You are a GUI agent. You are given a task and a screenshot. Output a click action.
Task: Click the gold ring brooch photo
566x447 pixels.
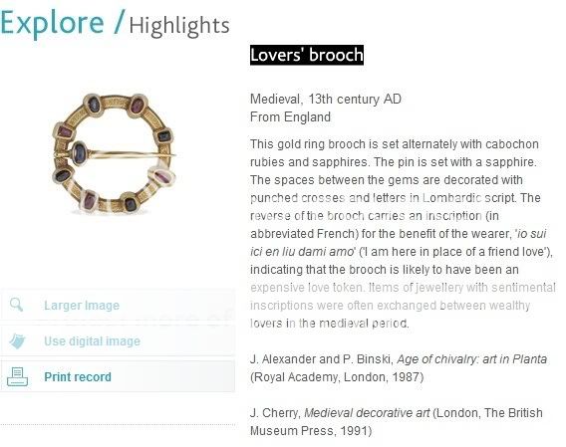115,154
